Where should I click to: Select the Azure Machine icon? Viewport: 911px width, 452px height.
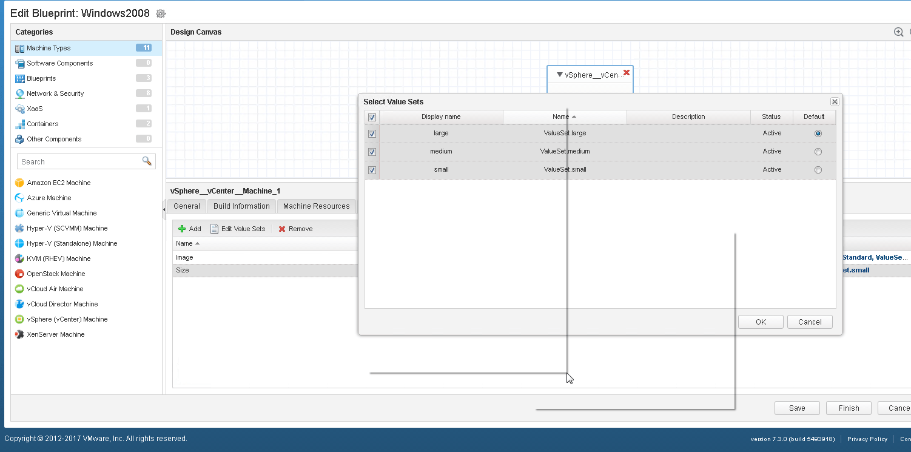tap(19, 198)
